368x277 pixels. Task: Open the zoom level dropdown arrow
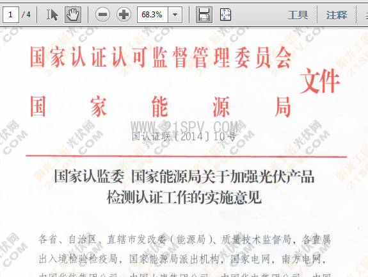175,15
